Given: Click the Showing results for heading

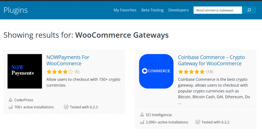Looking at the screenshot, I should (86, 35).
